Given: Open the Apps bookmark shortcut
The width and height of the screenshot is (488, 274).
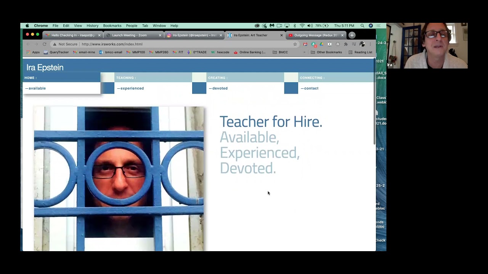Looking at the screenshot, I should coord(33,52).
